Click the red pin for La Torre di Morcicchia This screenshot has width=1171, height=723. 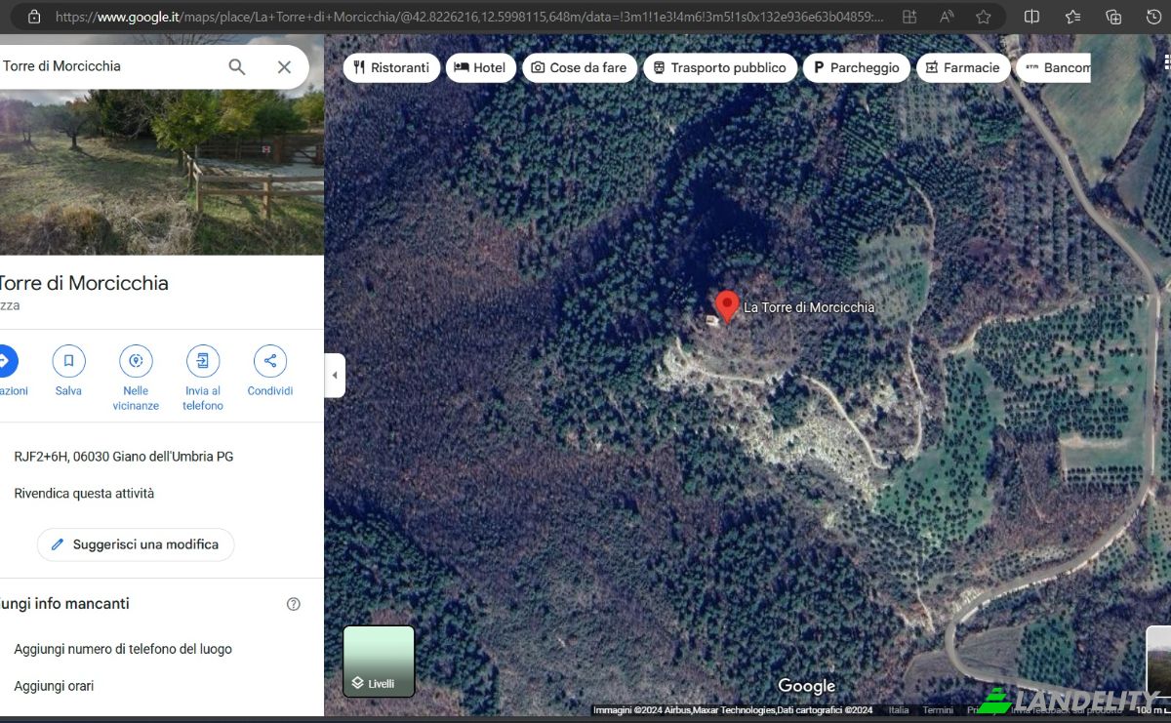(727, 304)
